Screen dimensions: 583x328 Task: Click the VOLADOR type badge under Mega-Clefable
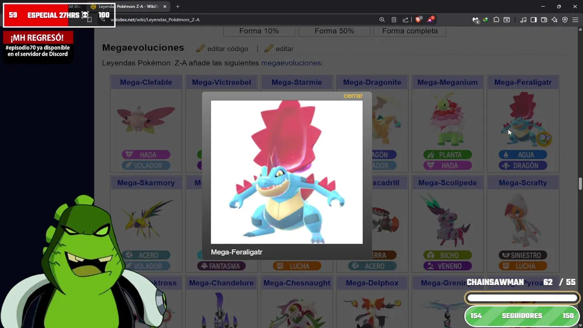click(x=146, y=166)
